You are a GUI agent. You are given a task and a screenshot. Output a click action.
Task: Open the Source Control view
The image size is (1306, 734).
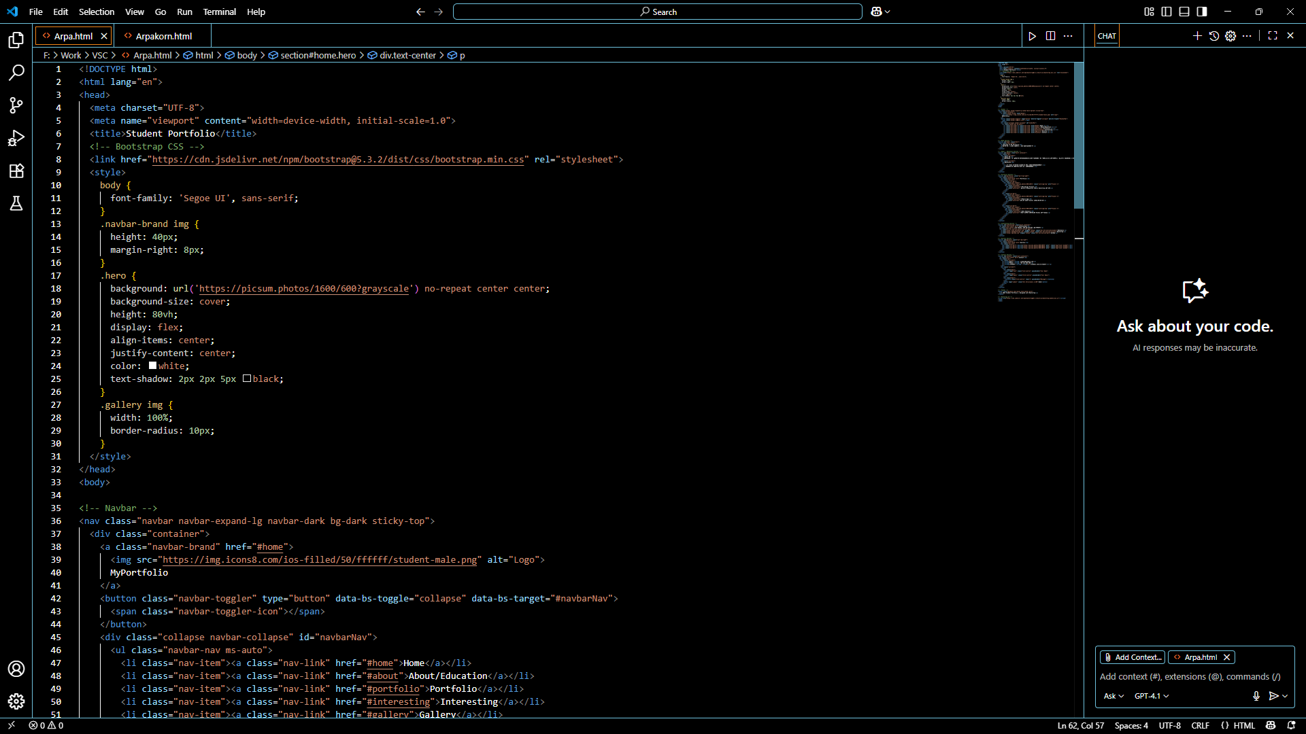pos(16,105)
